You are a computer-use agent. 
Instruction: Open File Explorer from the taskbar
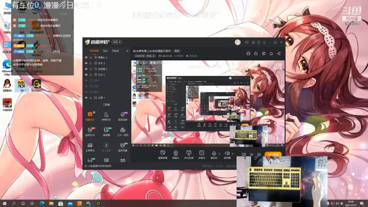click(x=51, y=204)
